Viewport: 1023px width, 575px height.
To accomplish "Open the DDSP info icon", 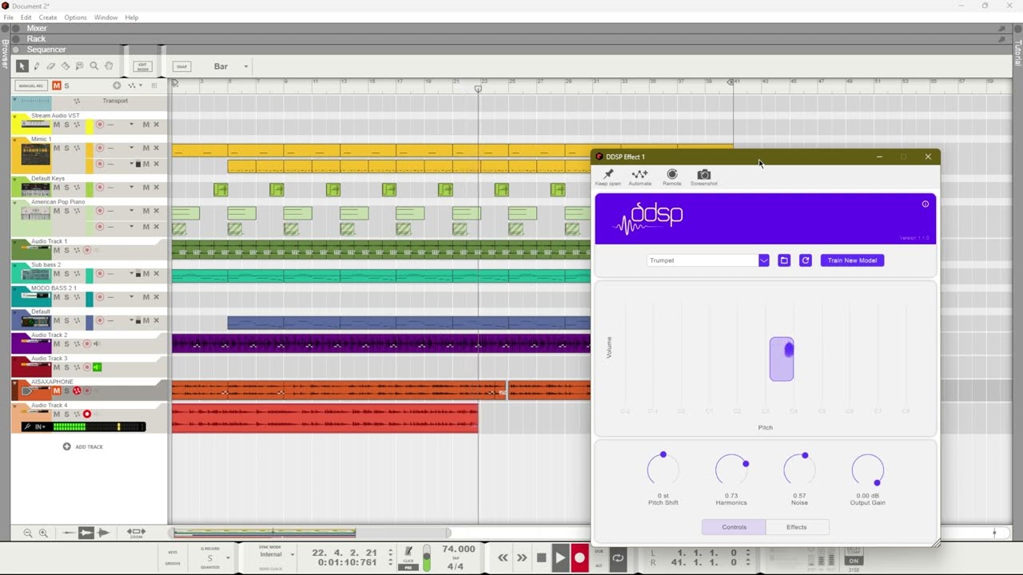I will (925, 204).
